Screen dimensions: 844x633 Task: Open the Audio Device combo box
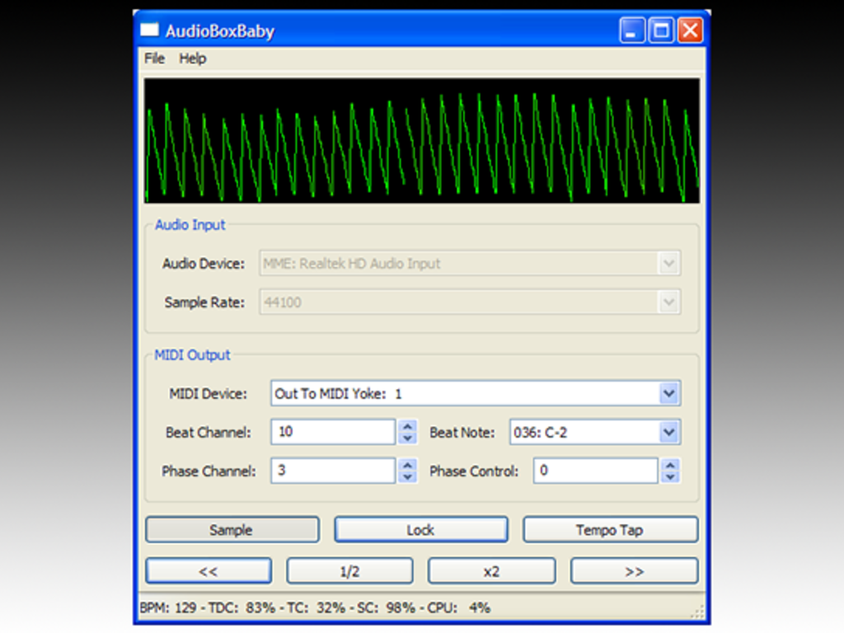coord(669,263)
